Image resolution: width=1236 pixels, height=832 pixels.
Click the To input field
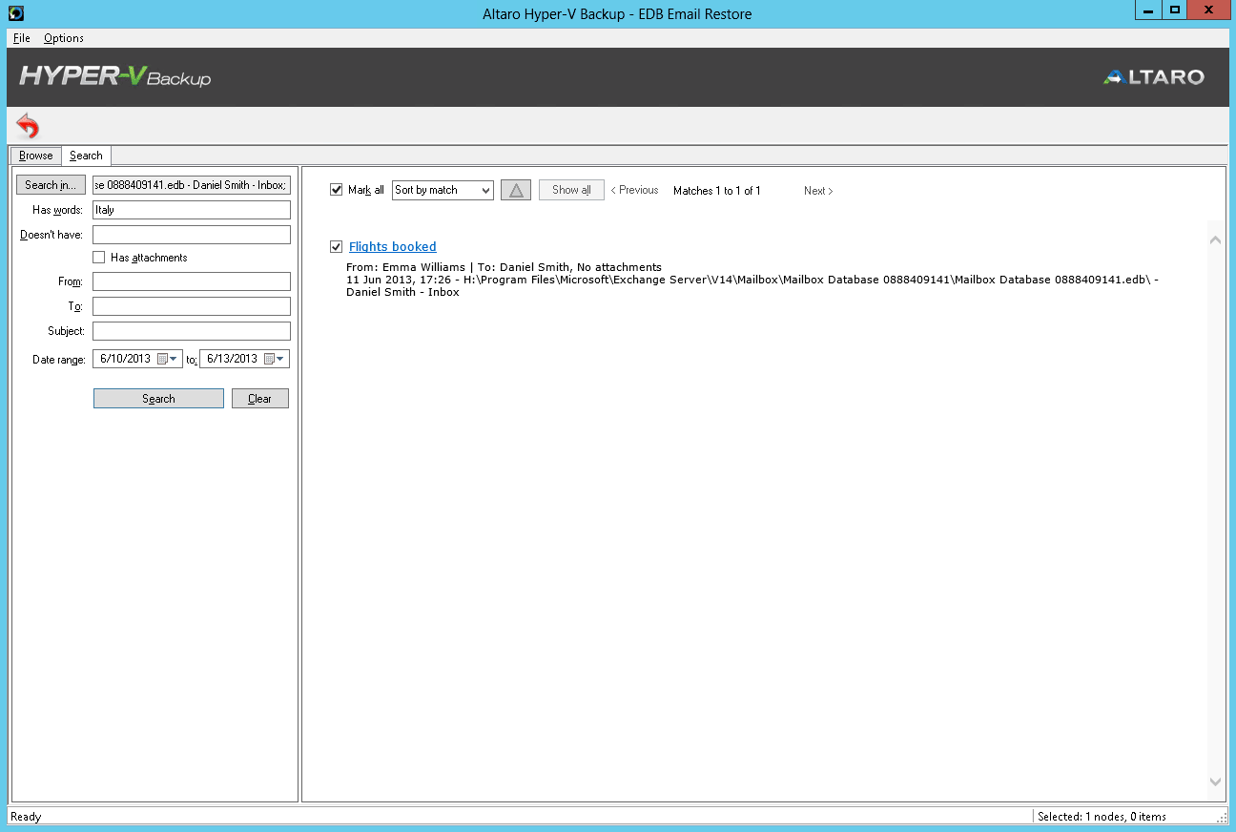click(192, 306)
